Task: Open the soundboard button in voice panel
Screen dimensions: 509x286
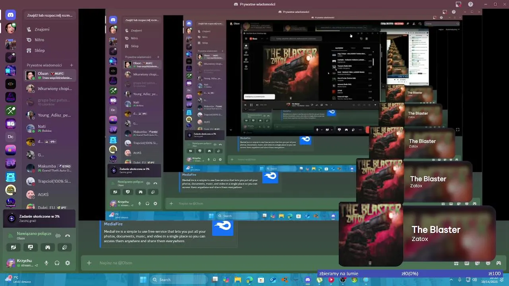Action: 65,247
